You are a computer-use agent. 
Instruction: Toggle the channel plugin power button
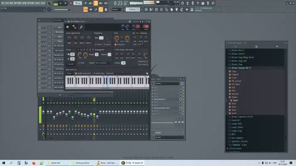click(68, 22)
